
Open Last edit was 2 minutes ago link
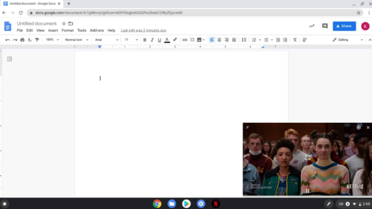[x=143, y=31]
